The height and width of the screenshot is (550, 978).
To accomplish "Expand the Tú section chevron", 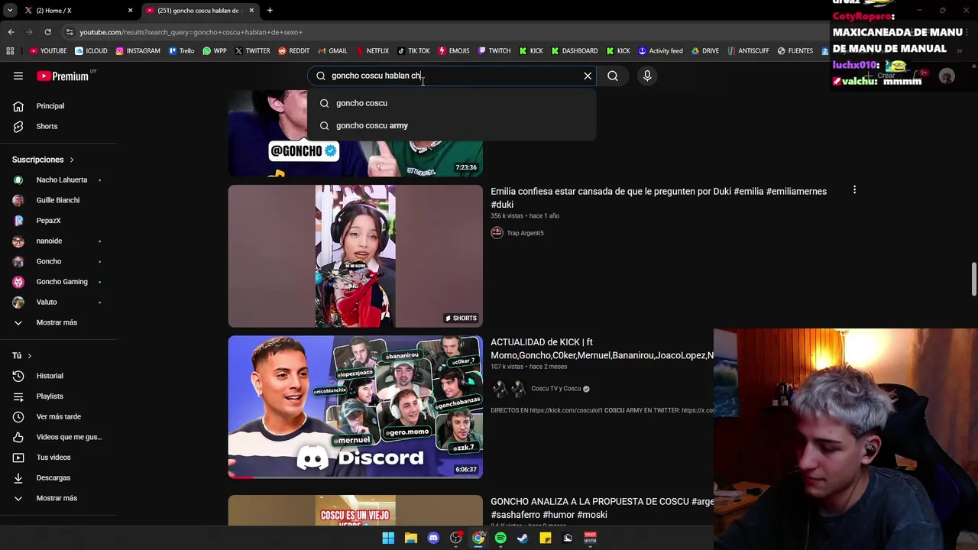I will point(30,355).
